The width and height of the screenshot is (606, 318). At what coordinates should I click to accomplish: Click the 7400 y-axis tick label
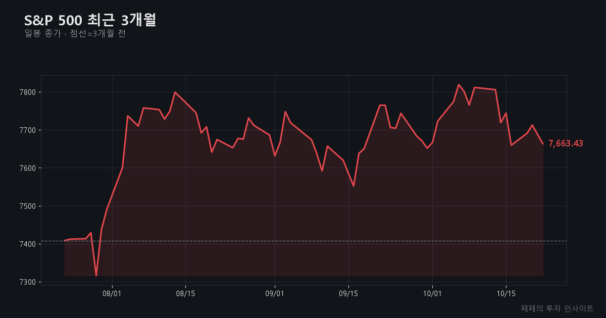tap(28, 244)
